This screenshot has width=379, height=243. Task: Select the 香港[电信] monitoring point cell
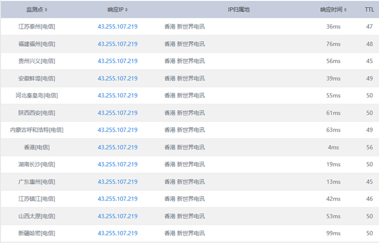(36, 148)
